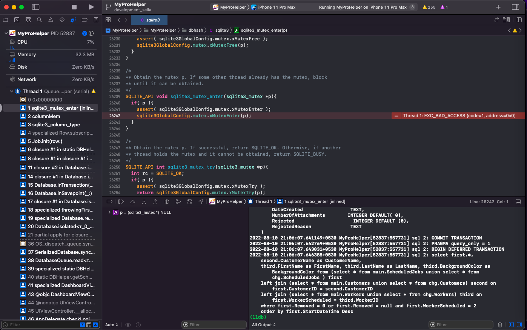The image size is (527, 330).
Task: Click the Run play button
Action: [x=91, y=7]
